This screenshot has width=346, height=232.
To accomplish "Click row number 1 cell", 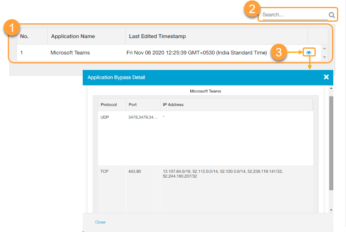I will [x=21, y=53].
